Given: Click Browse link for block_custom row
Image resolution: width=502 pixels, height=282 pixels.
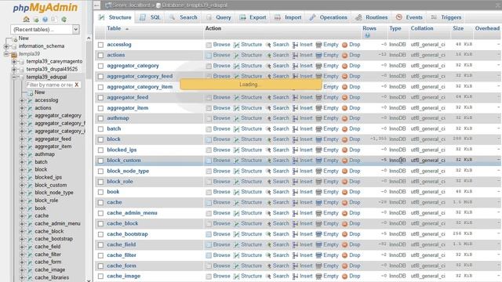Looking at the screenshot, I should point(221,161).
